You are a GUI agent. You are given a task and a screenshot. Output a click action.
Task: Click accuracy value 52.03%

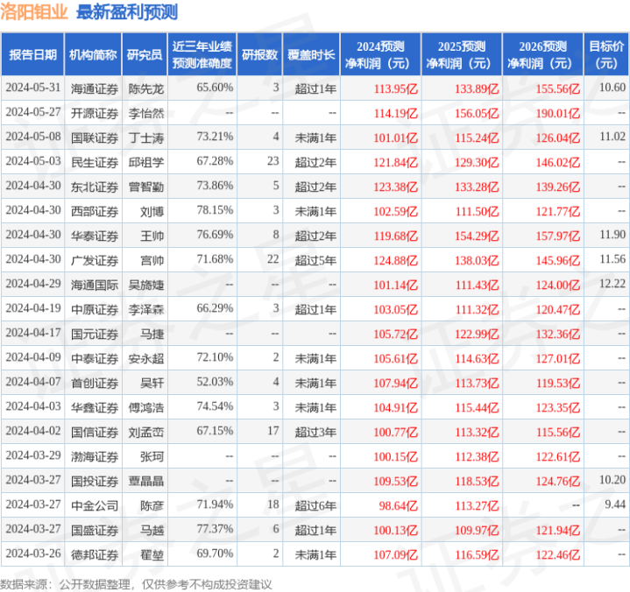(215, 381)
